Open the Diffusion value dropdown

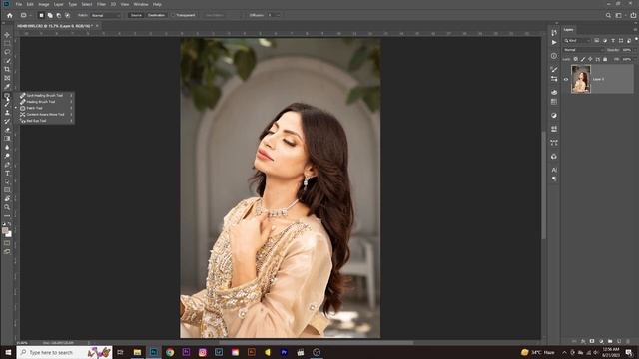pos(278,15)
